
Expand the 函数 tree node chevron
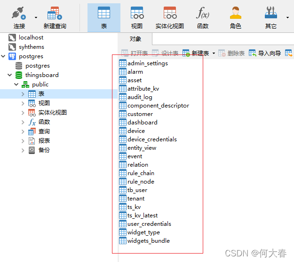[23, 122]
